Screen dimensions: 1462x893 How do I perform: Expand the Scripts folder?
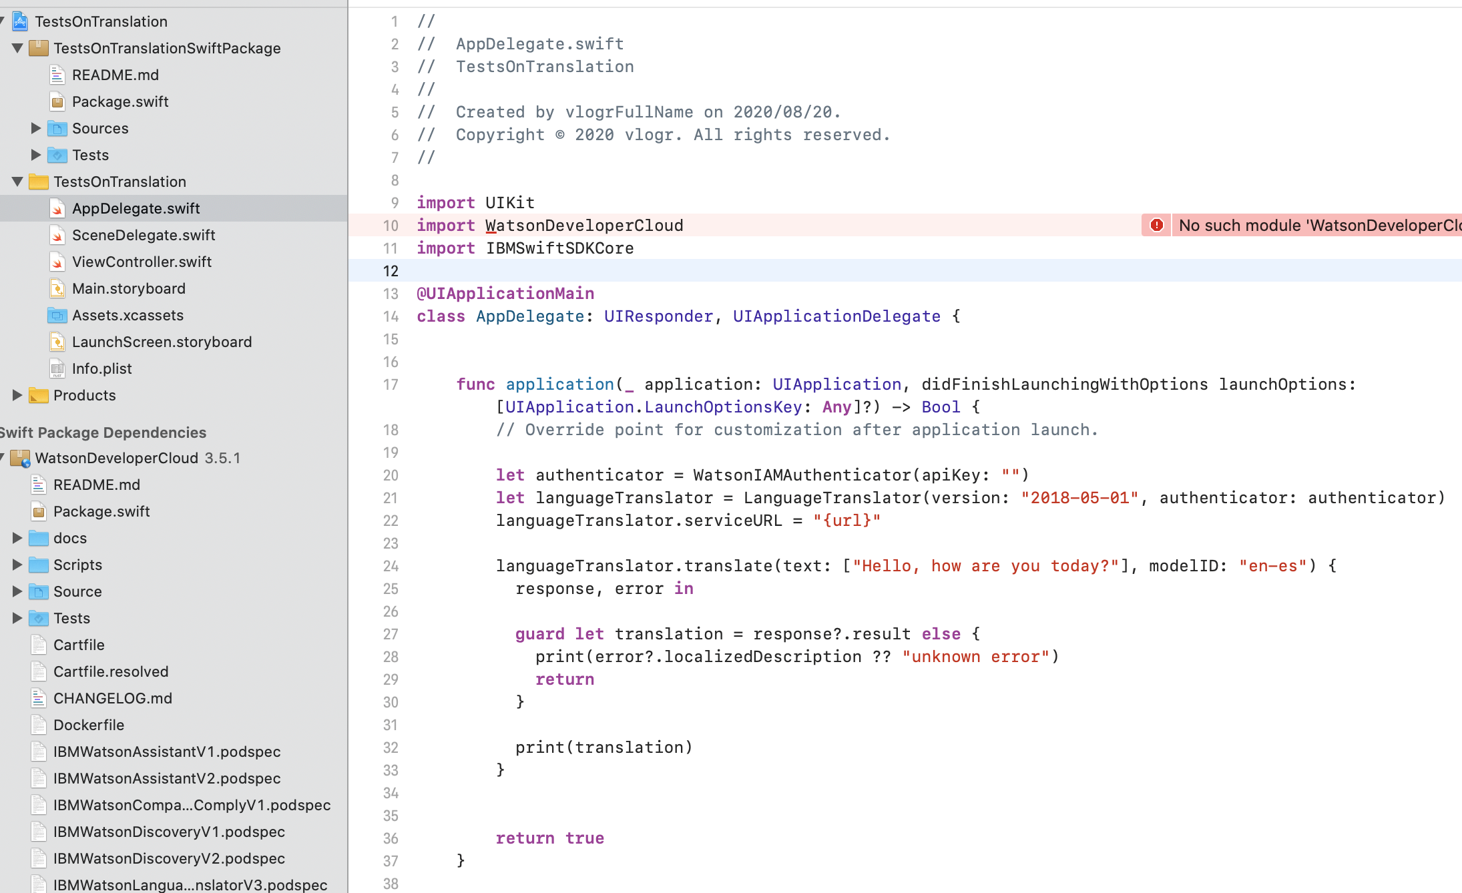[17, 565]
